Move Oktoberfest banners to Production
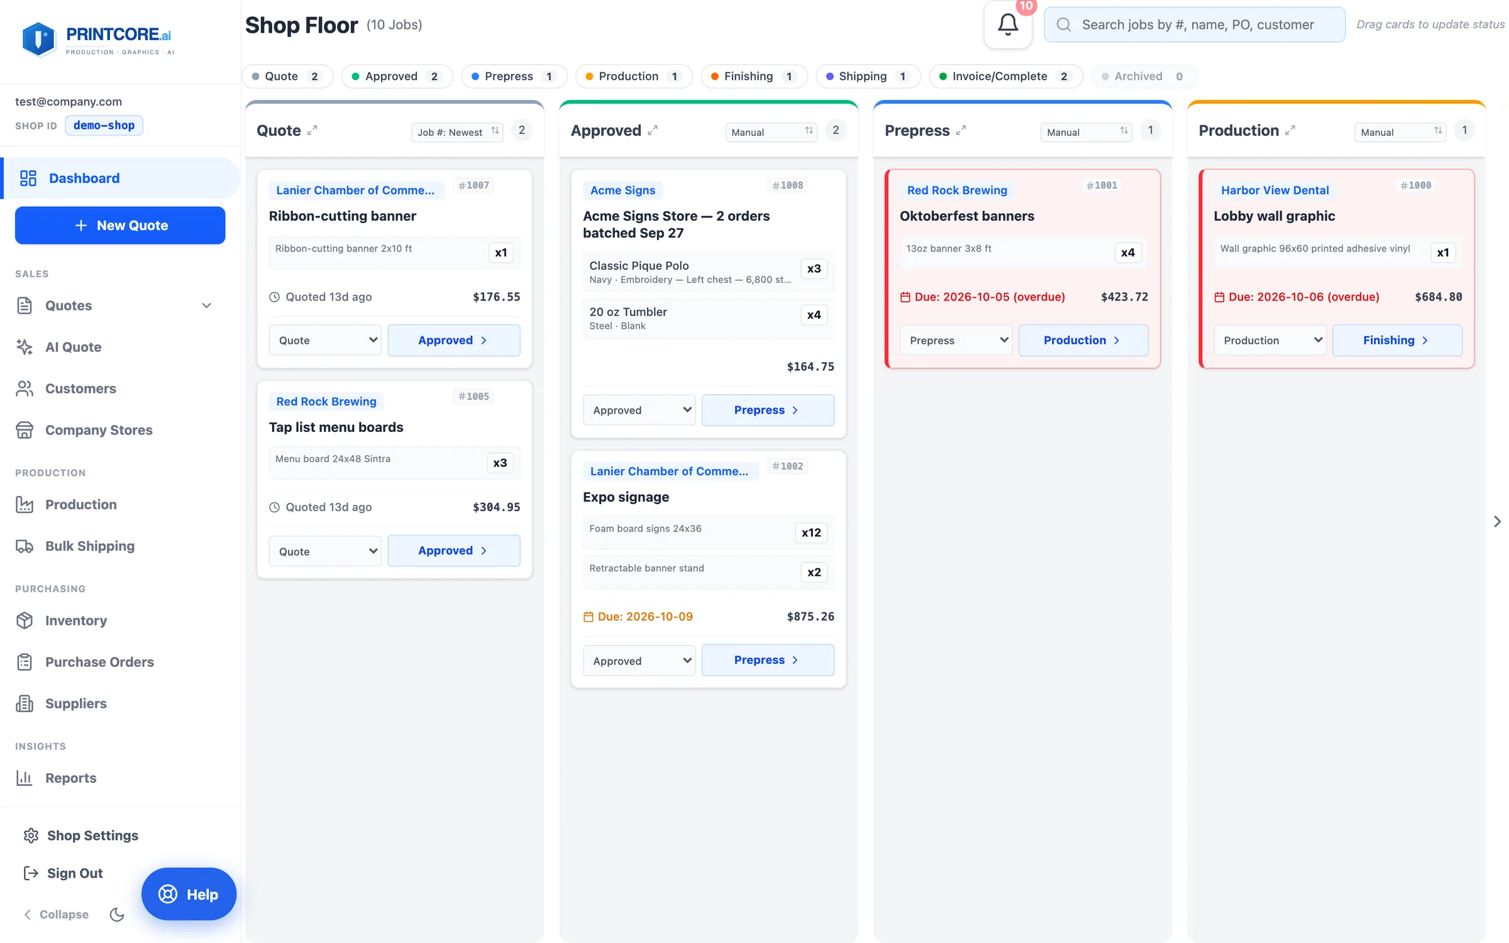Screen dimensions: 1509x943 point(1083,340)
